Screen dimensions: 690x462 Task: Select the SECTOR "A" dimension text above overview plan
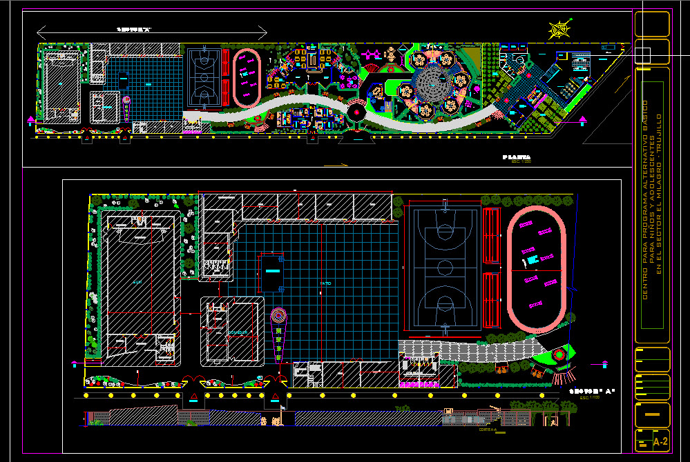[134, 30]
